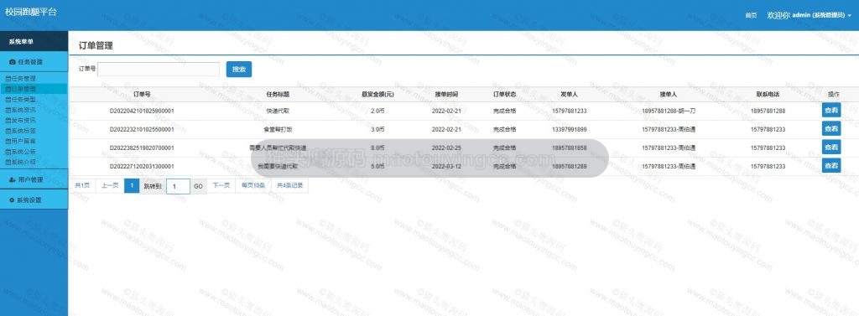
Task: Expand the 任务管理 section header with camera icon
Action: (x=34, y=62)
